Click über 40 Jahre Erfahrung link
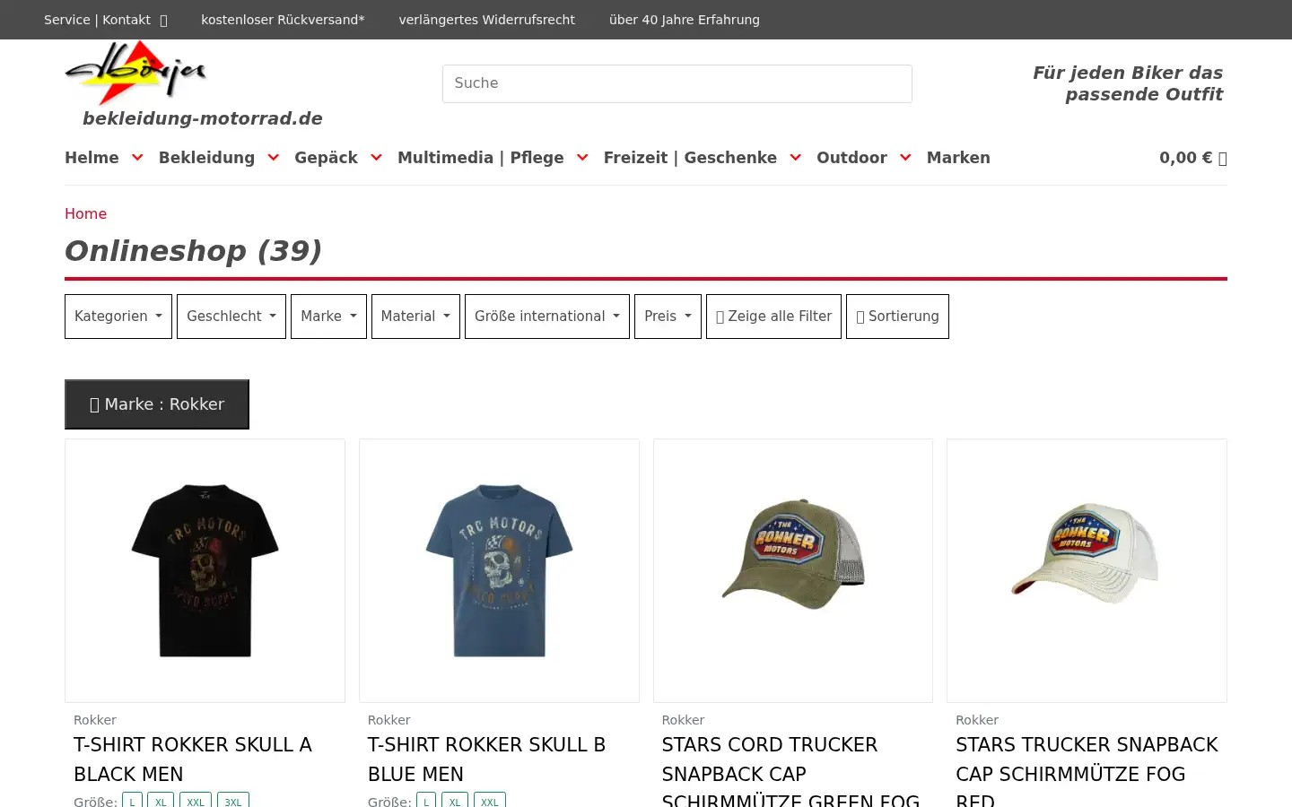Viewport: 1292px width, 807px height. click(684, 20)
